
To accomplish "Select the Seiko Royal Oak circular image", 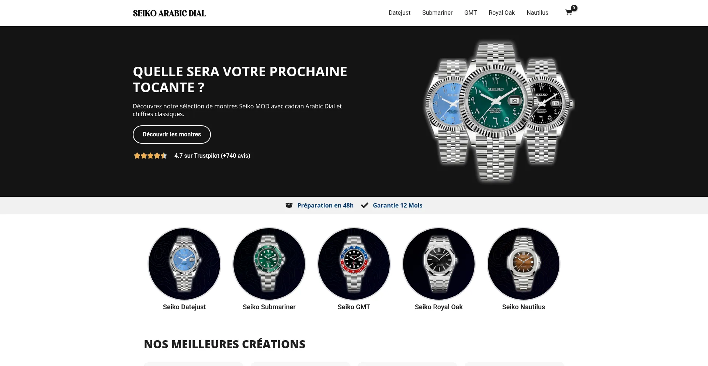I will click(439, 264).
